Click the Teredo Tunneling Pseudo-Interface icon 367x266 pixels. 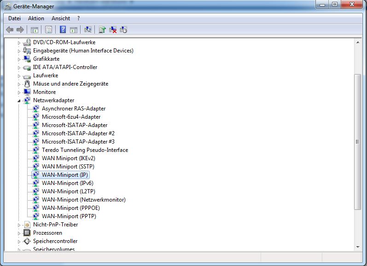[x=36, y=150]
